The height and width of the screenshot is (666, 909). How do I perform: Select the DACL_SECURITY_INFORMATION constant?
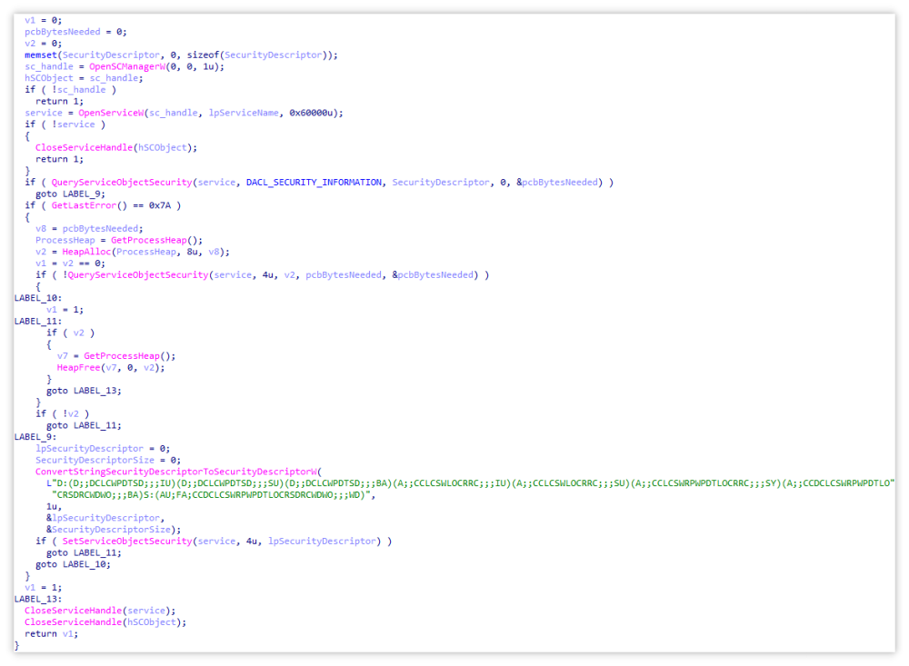tap(315, 182)
